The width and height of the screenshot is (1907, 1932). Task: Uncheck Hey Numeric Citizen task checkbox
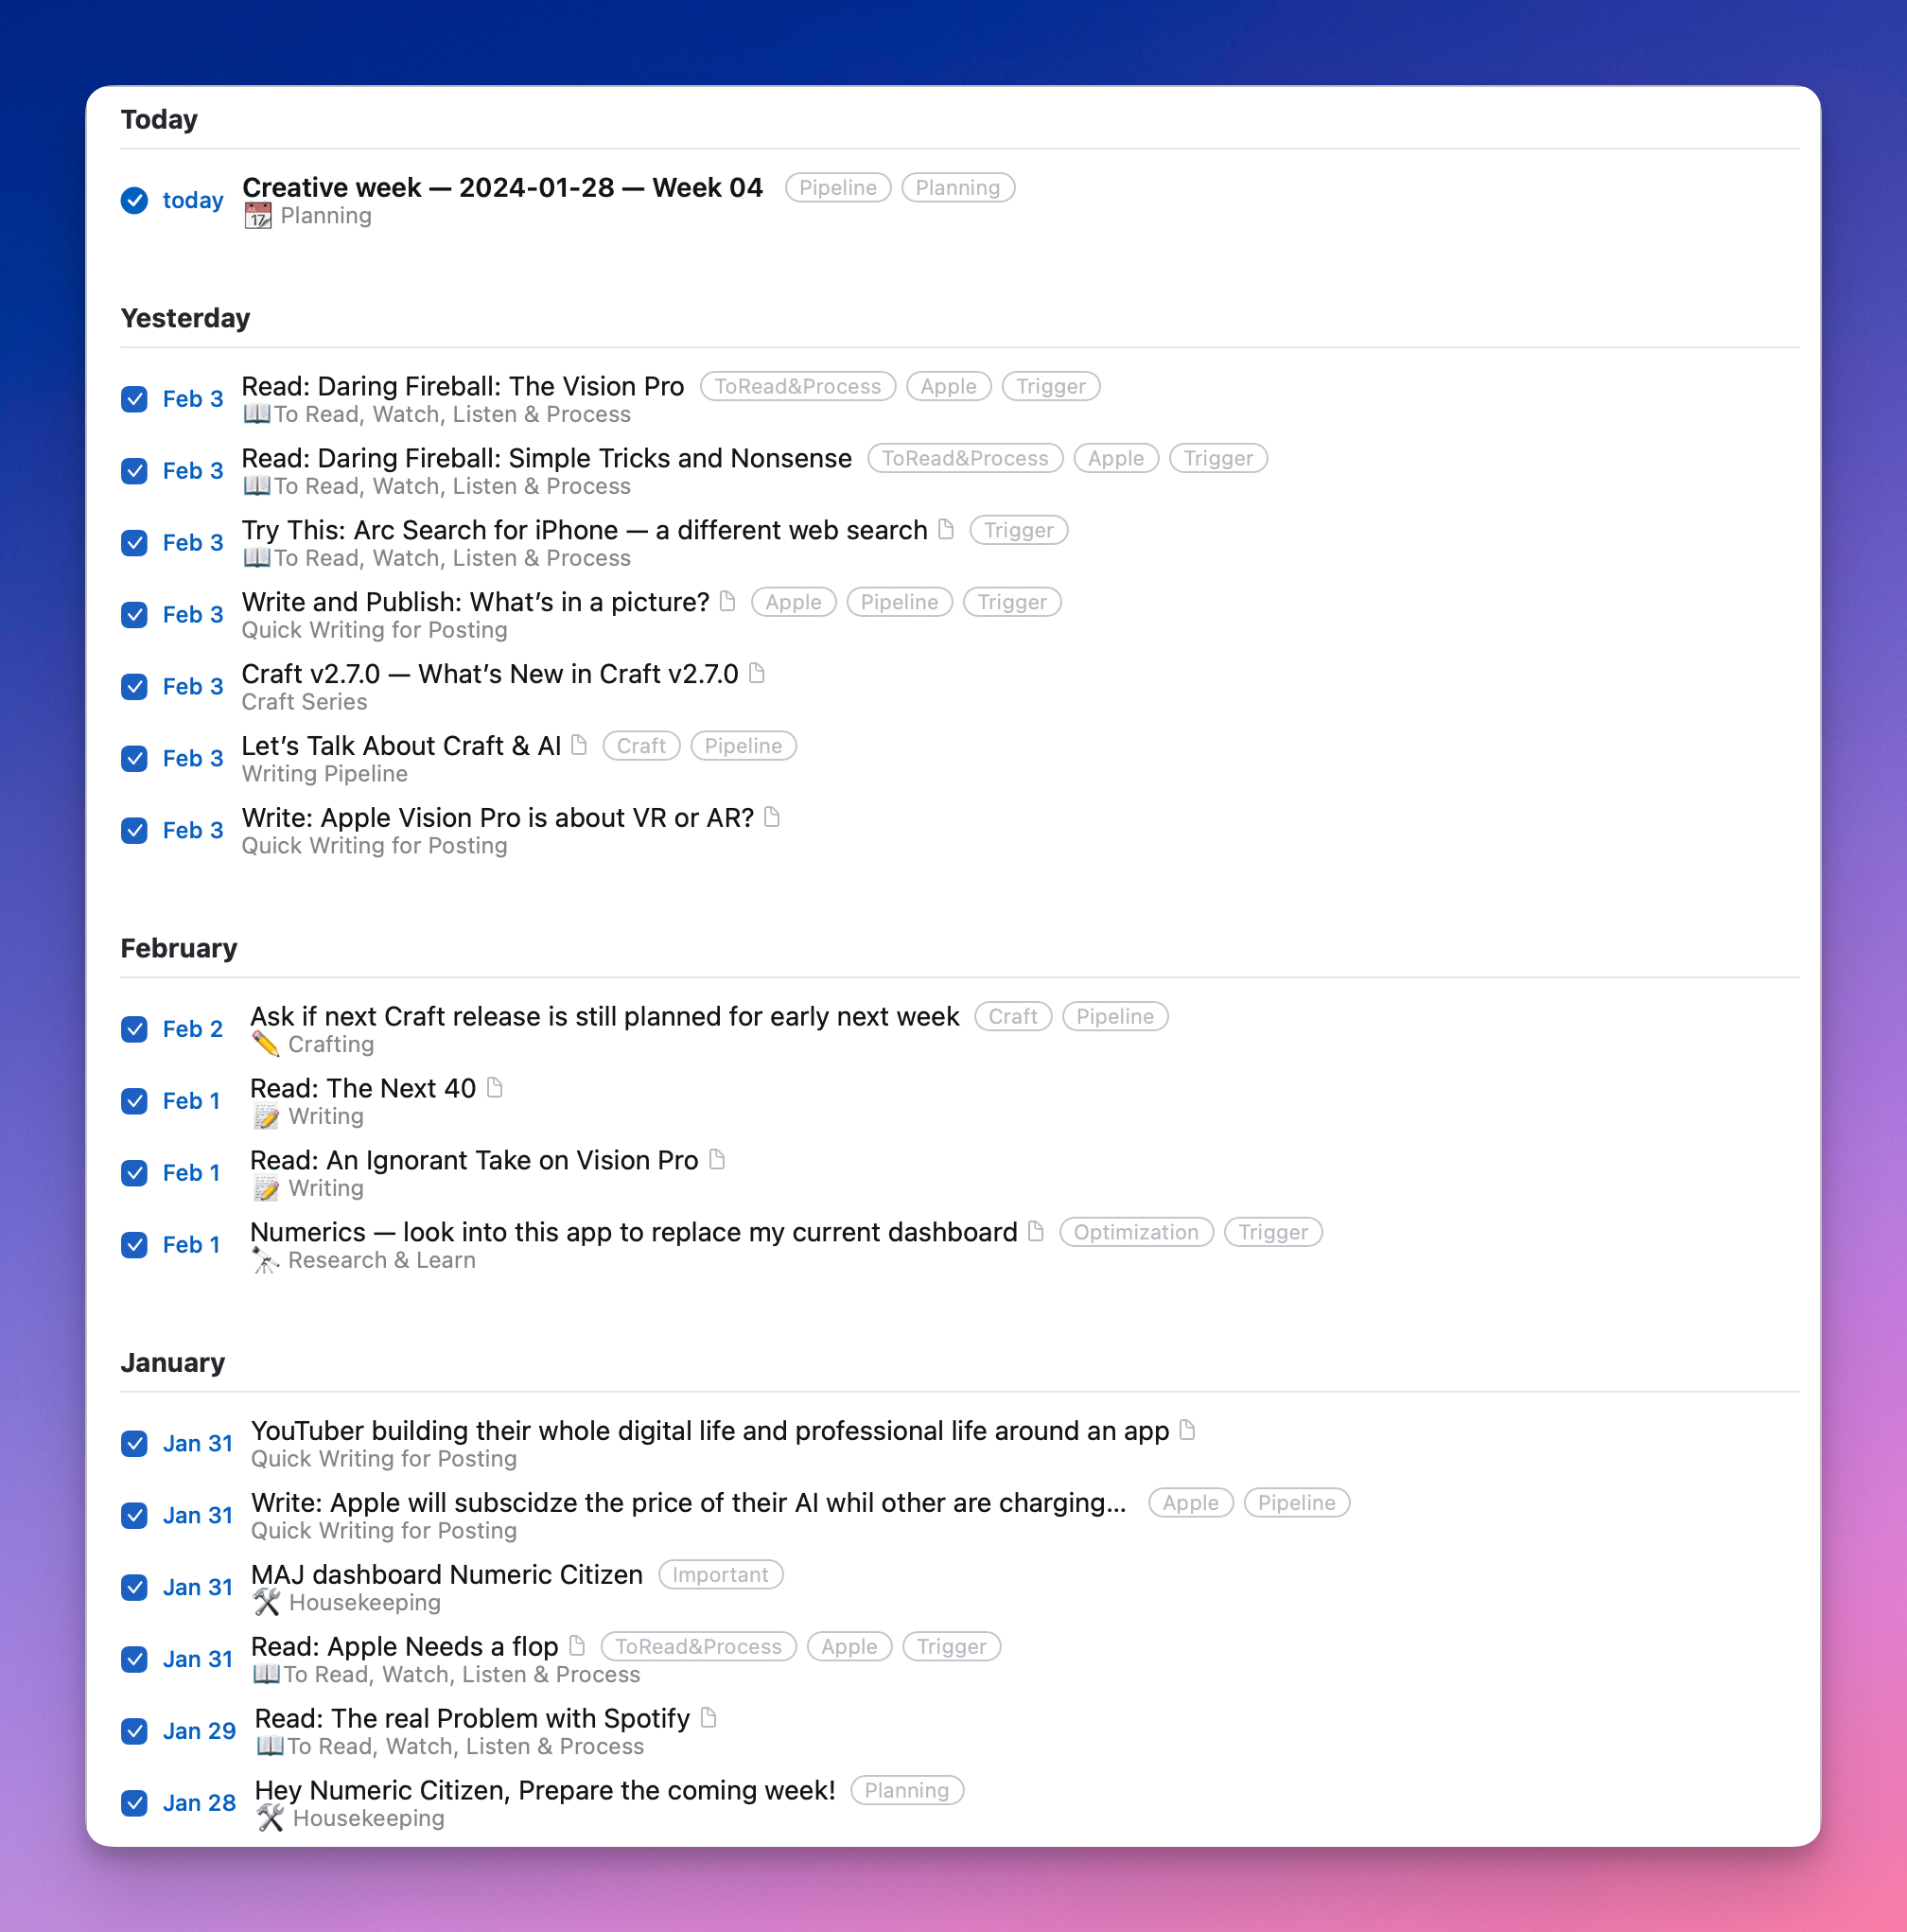pyautogui.click(x=135, y=1803)
